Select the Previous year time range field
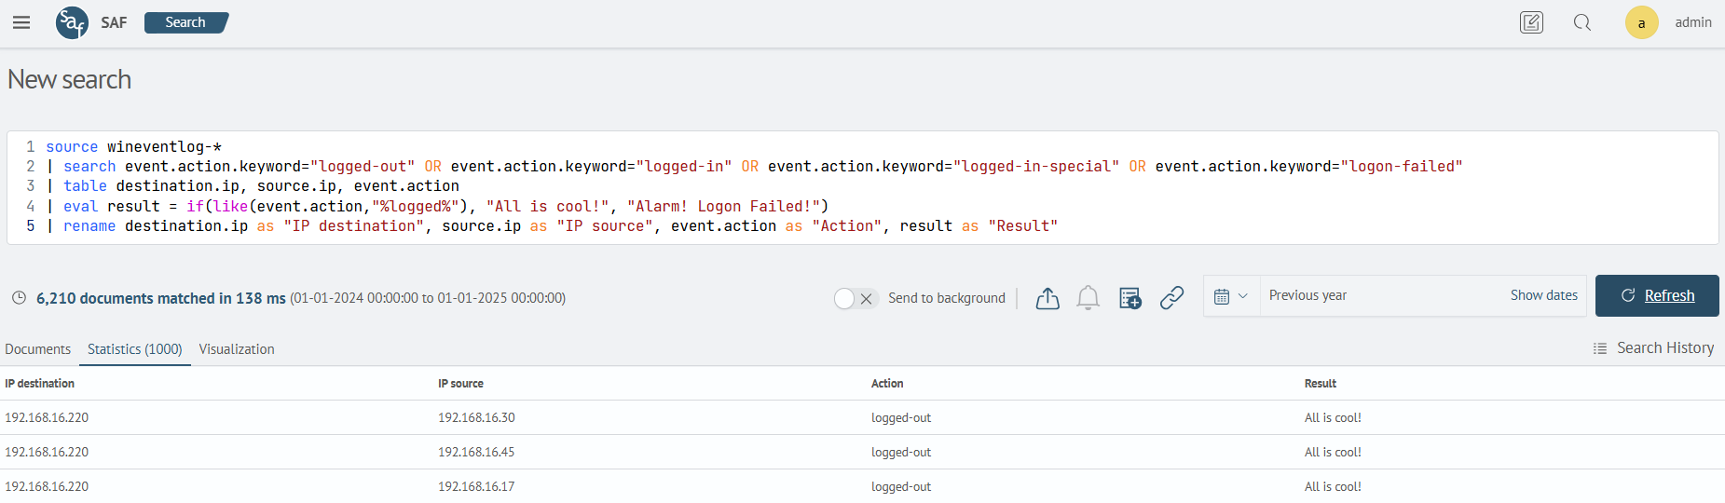This screenshot has width=1725, height=503. (1384, 295)
